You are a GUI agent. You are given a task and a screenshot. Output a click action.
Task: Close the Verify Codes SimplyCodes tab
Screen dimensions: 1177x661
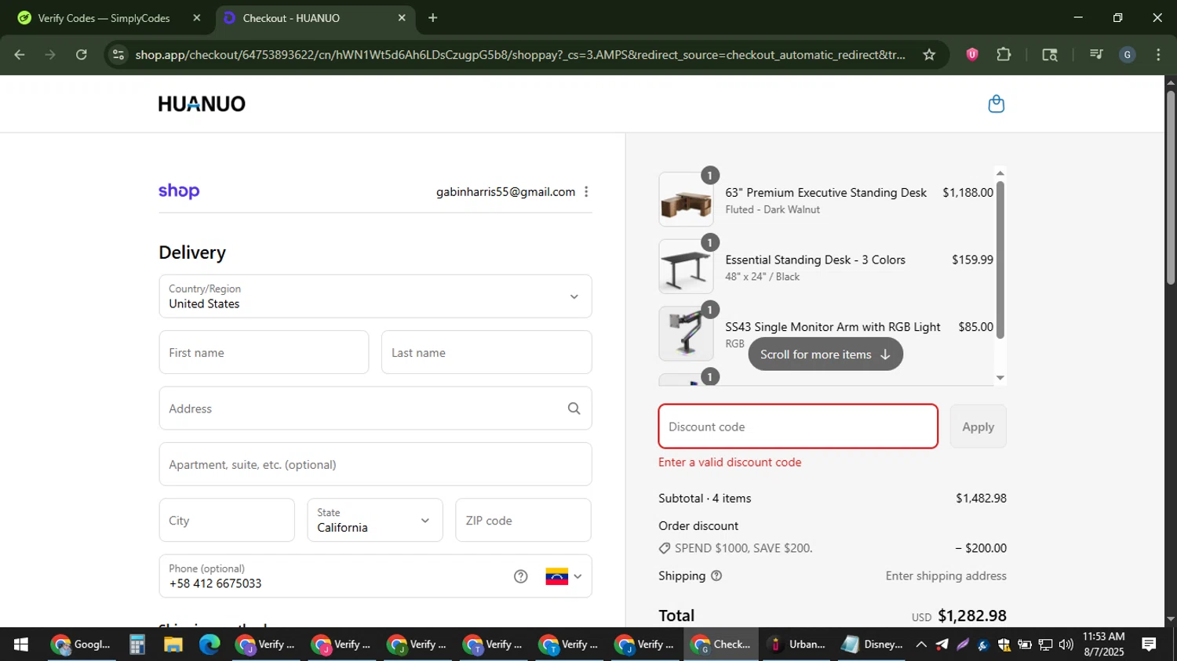click(x=197, y=17)
